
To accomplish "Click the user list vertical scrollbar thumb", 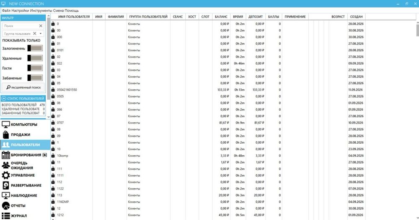I will coord(418,30).
